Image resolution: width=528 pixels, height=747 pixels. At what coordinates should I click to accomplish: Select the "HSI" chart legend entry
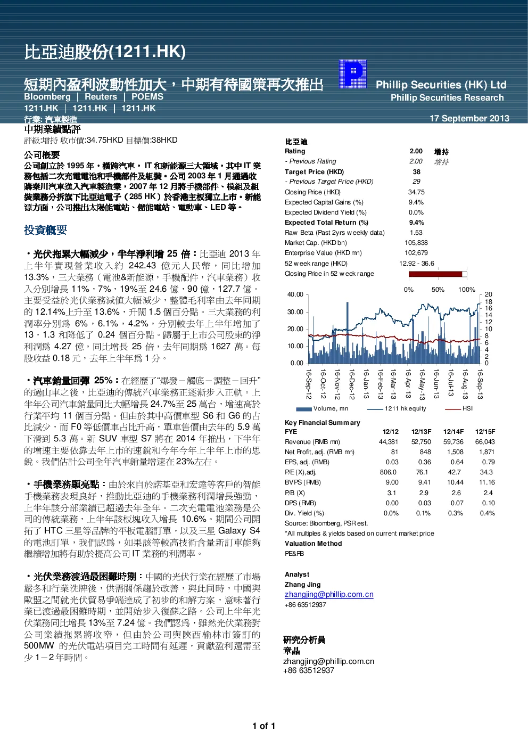pos(459,409)
